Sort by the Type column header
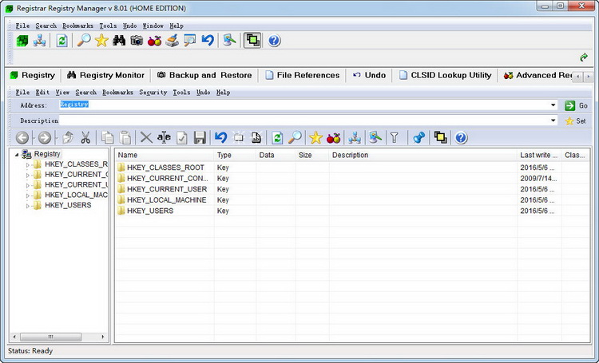 click(235, 155)
